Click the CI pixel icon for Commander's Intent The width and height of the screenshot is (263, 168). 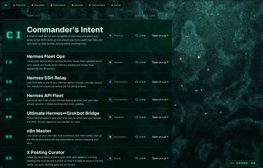coord(14,35)
